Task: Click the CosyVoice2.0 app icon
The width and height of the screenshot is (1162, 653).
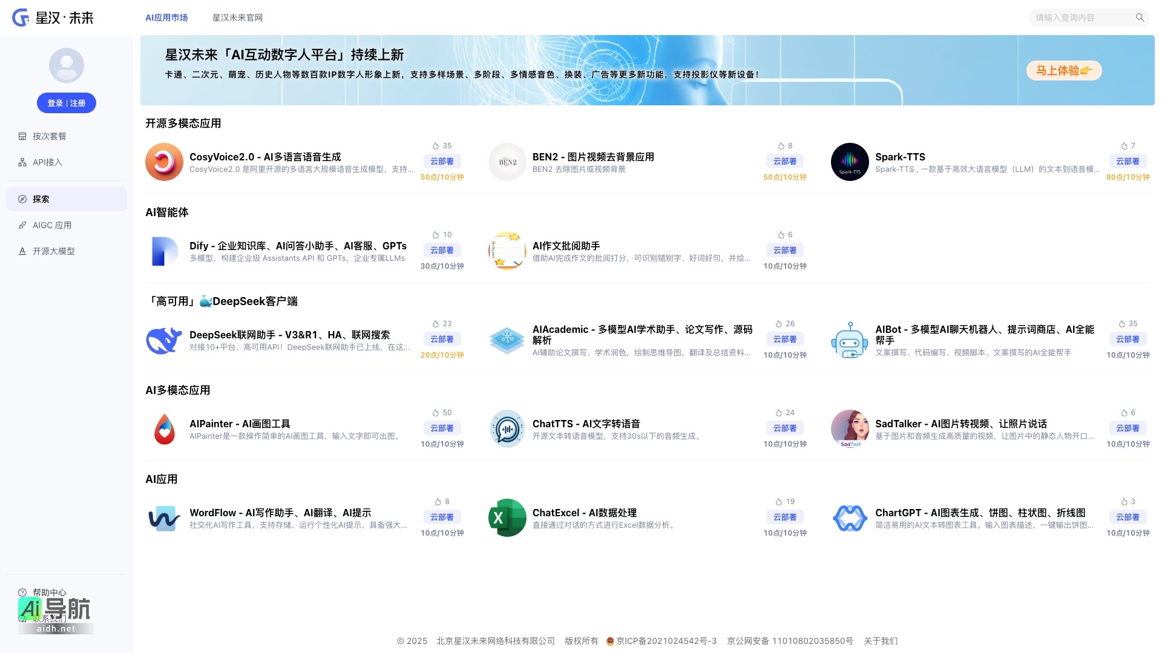Action: coord(164,162)
